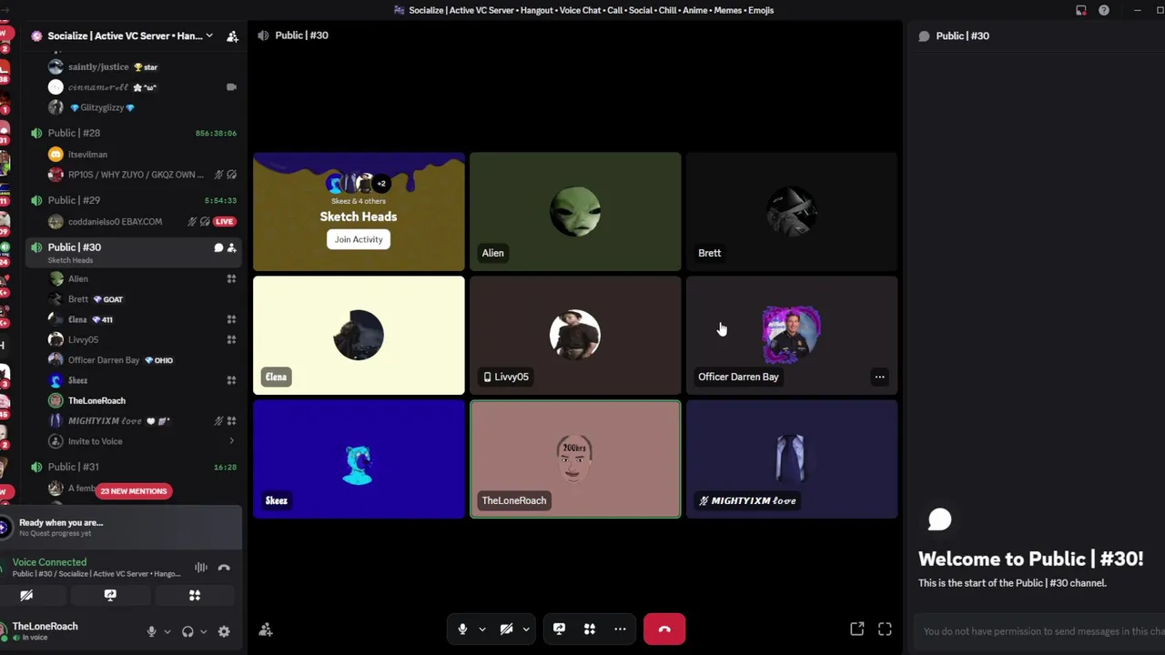The image size is (1165, 655).
Task: Click the LIVE badge on coddanielso0 row
Action: (224, 222)
